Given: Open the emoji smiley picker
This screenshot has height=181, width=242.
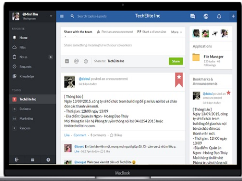Looking at the screenshot, I should coord(86,61).
